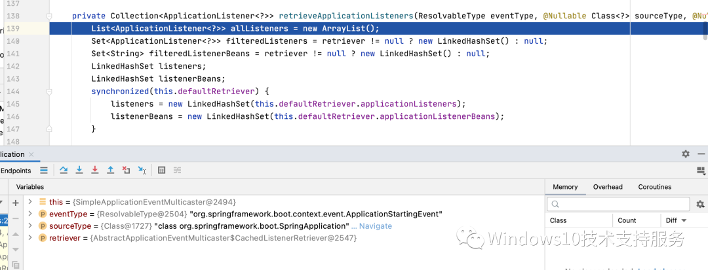Viewport: 708px width, 270px height.
Task: Click the remove watch minus icon
Action: [15, 218]
